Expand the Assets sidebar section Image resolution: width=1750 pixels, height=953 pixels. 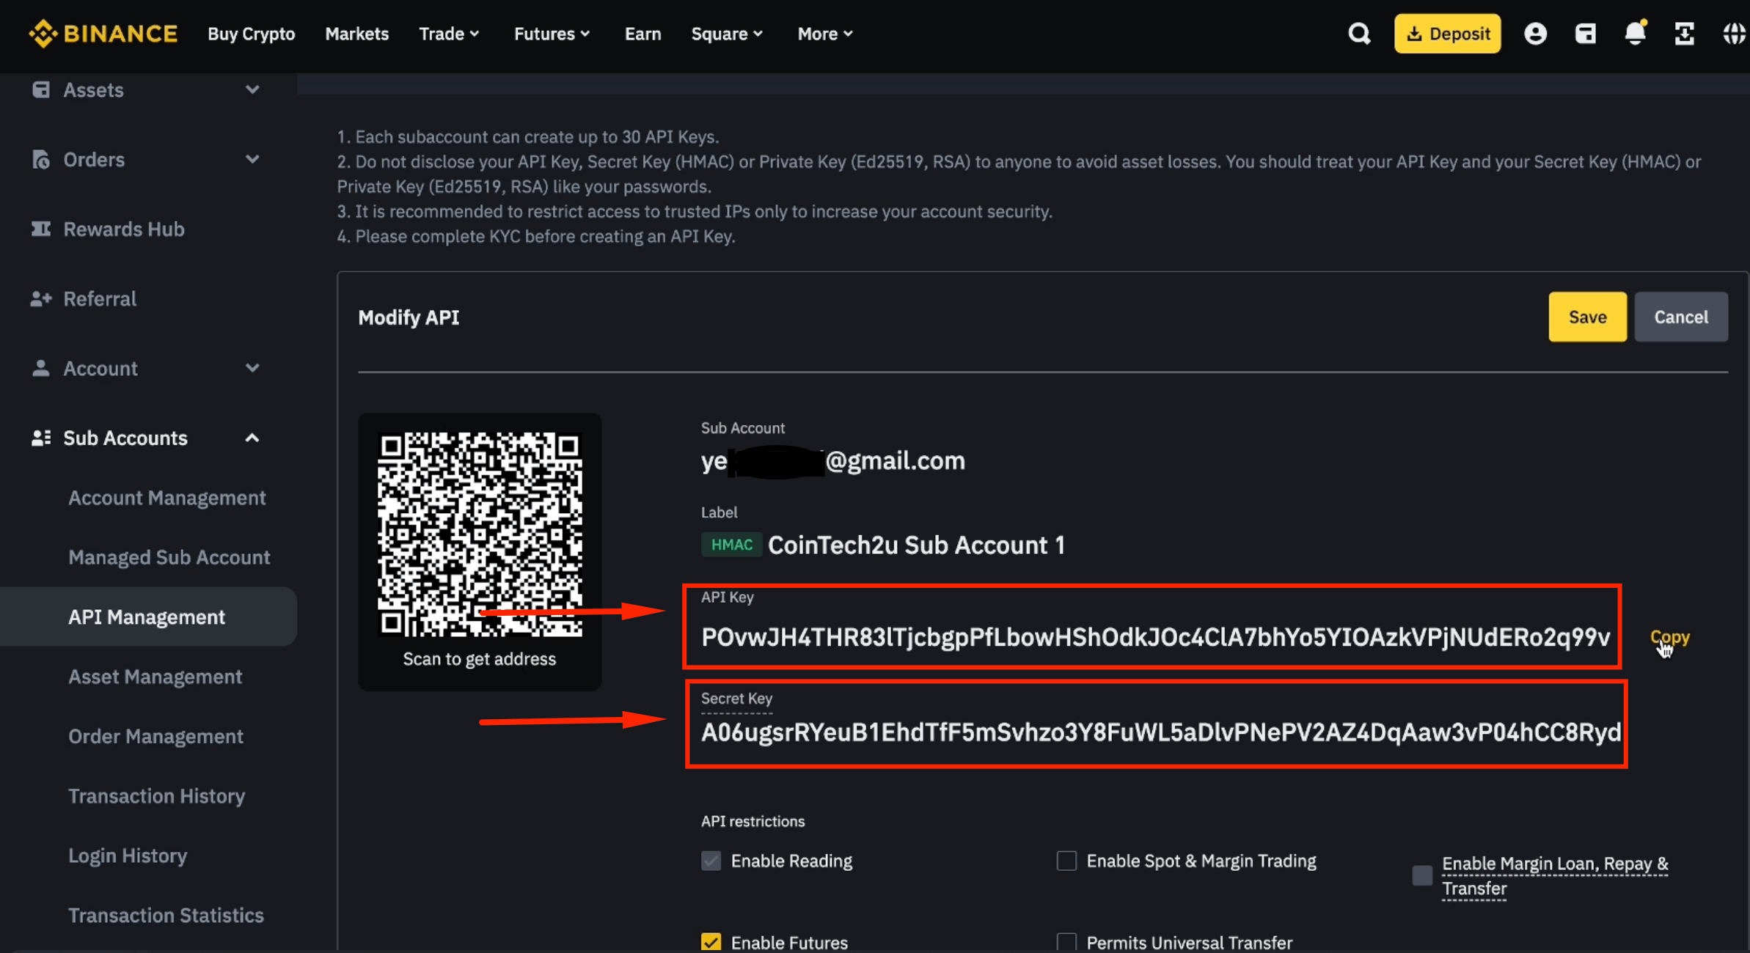point(252,90)
